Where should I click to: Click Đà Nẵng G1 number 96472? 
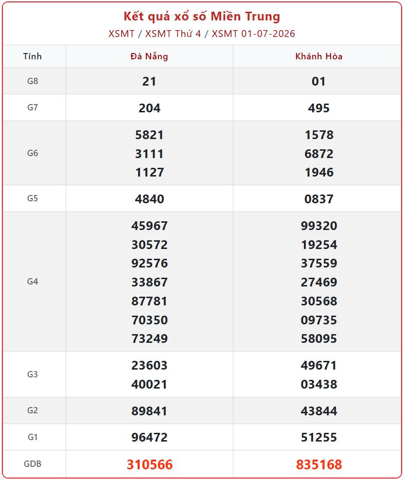point(149,437)
